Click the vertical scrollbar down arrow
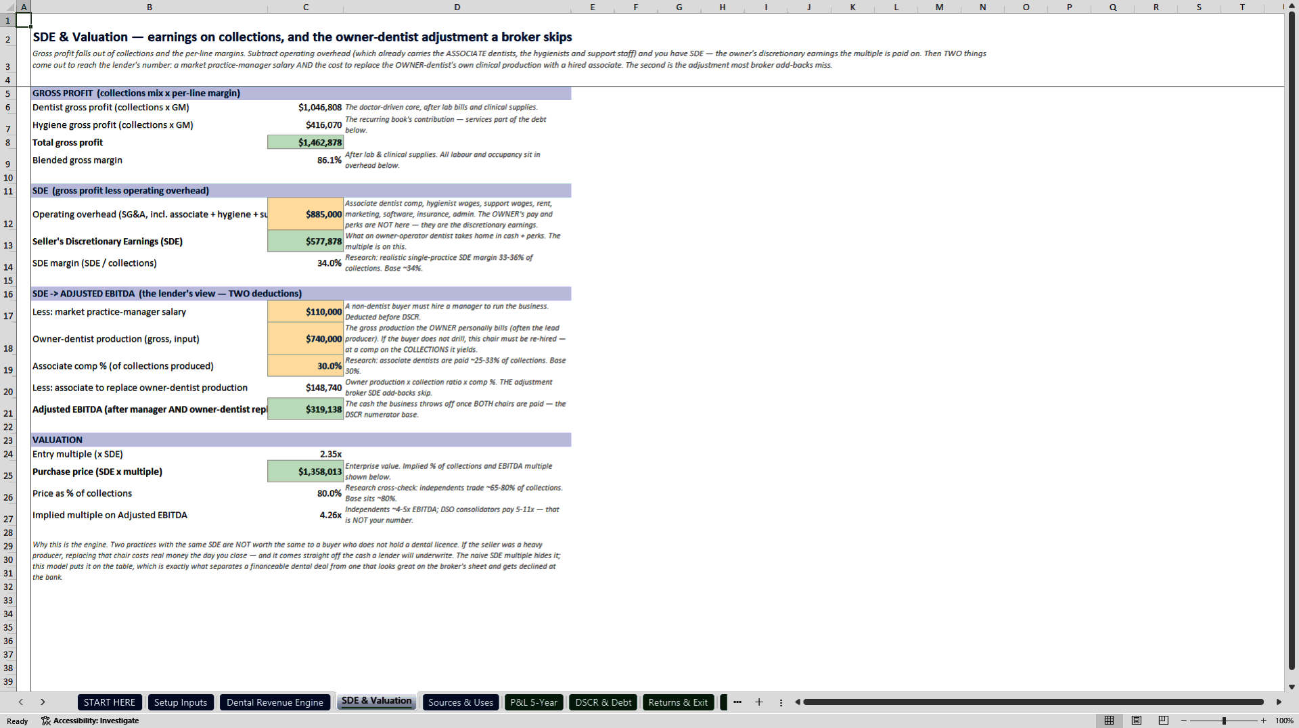 1292,687
